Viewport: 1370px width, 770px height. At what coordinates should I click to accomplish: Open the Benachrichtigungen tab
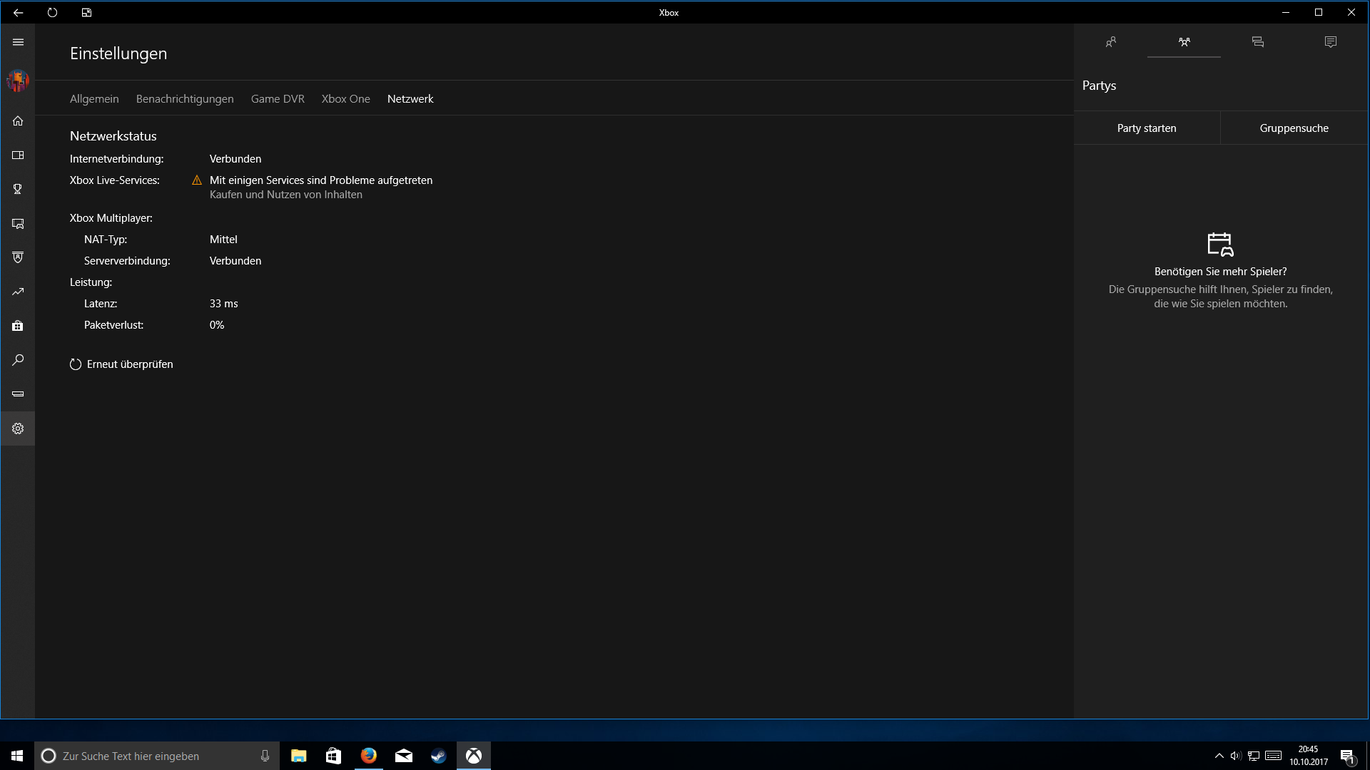(185, 99)
